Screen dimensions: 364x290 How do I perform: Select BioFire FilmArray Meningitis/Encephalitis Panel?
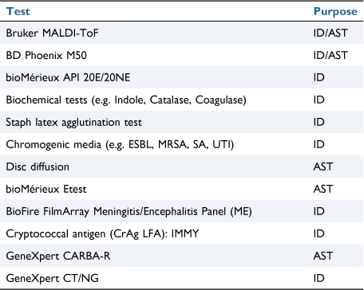129,212
